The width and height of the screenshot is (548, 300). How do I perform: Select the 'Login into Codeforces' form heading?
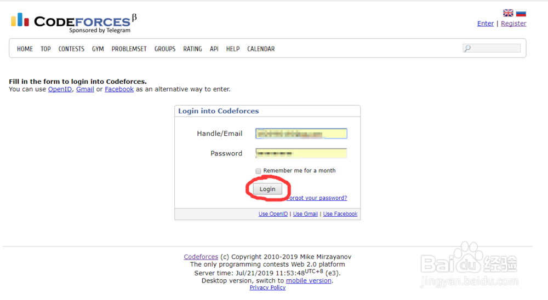coord(219,111)
